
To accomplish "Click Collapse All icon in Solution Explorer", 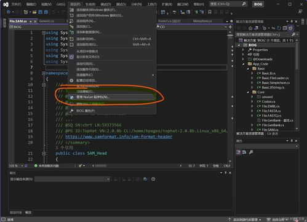I will [285, 28].
